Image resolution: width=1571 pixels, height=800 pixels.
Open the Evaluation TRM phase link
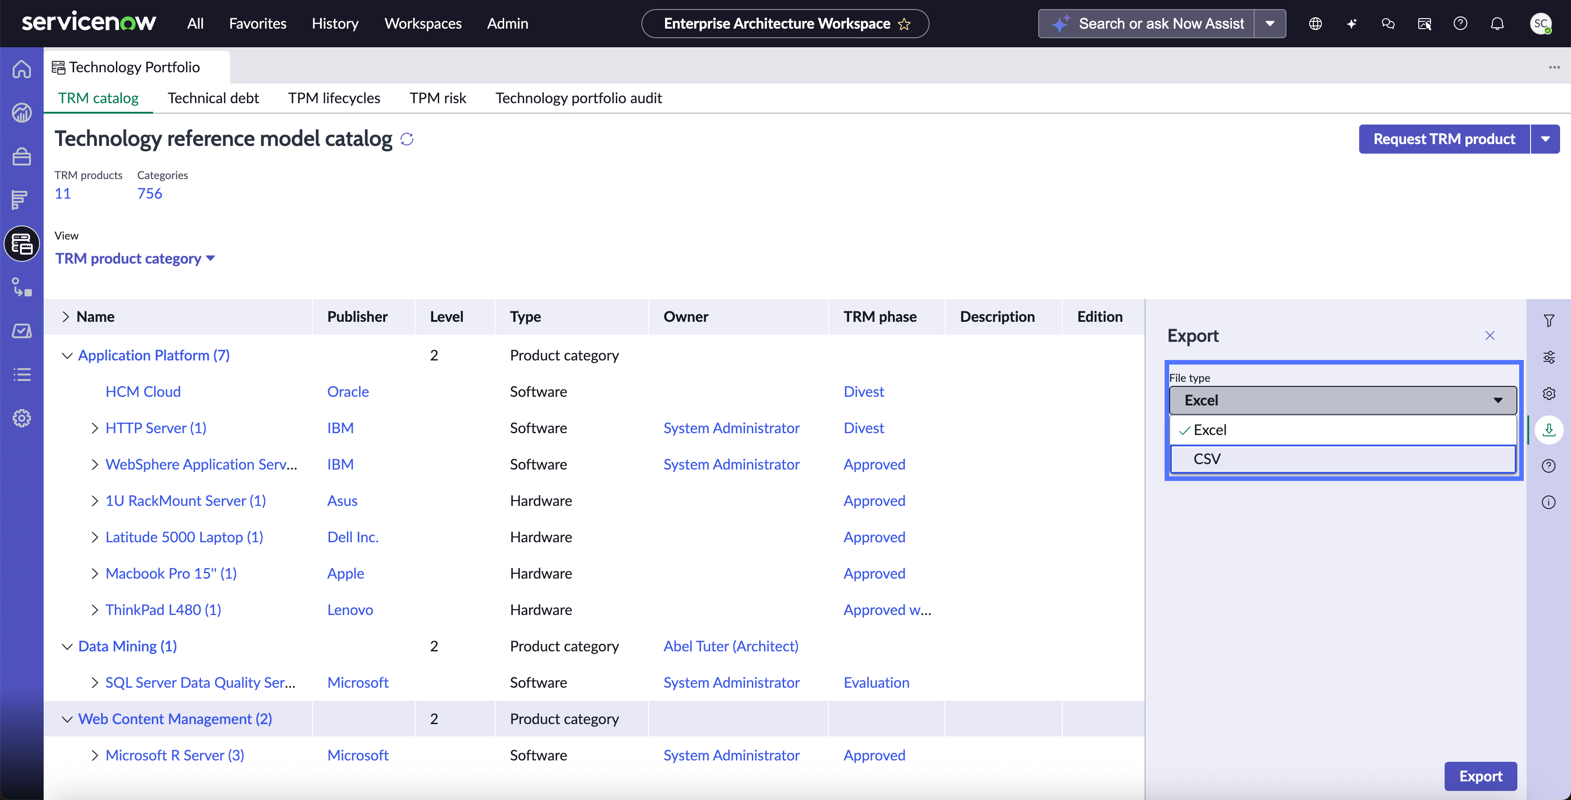pyautogui.click(x=876, y=683)
